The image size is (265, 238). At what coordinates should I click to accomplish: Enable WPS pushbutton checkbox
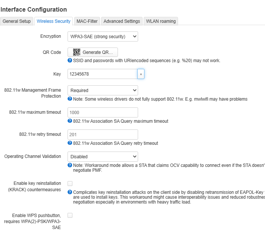tap(70, 215)
